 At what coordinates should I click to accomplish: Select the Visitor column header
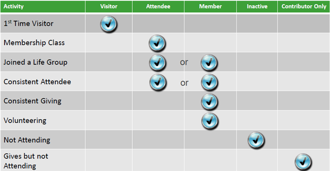(x=109, y=7)
